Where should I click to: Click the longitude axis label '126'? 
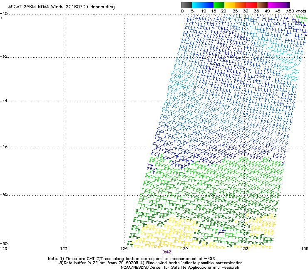coord(124,249)
